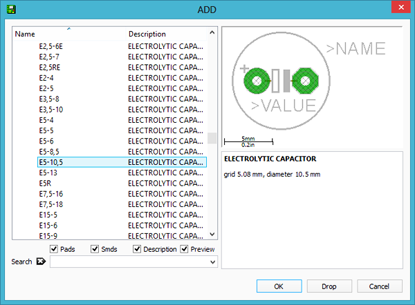
Task: Click the list scrollbar thumb
Action: pos(212,138)
